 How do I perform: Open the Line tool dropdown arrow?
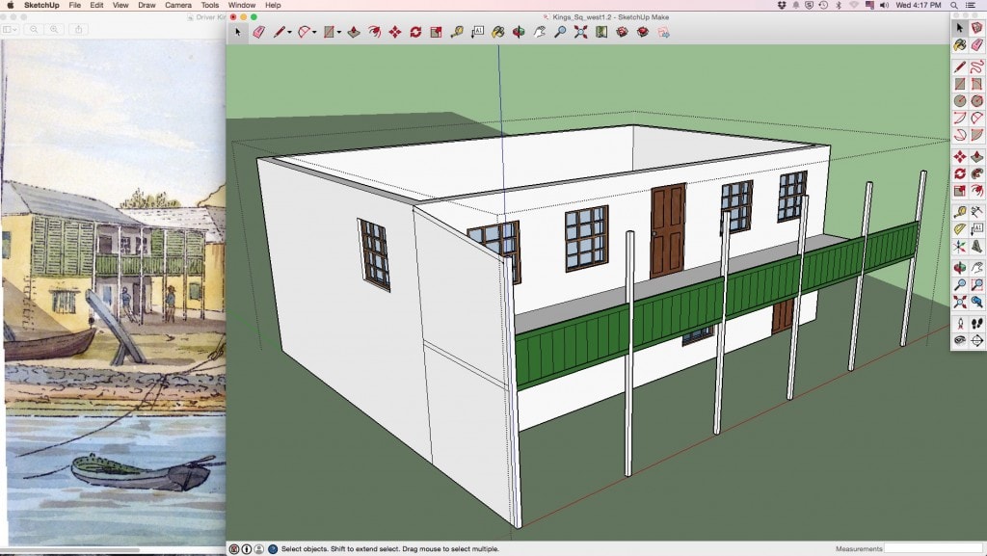point(289,32)
